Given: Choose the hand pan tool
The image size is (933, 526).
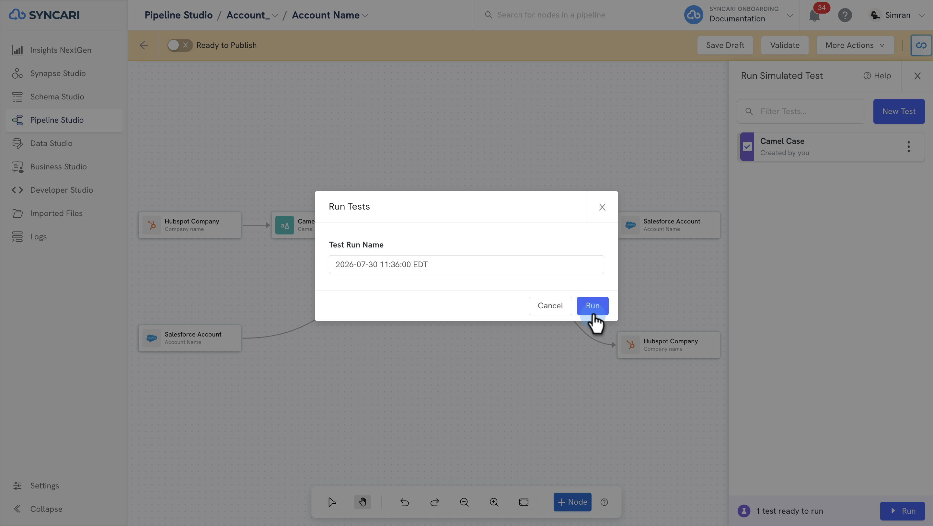Looking at the screenshot, I should 363,502.
